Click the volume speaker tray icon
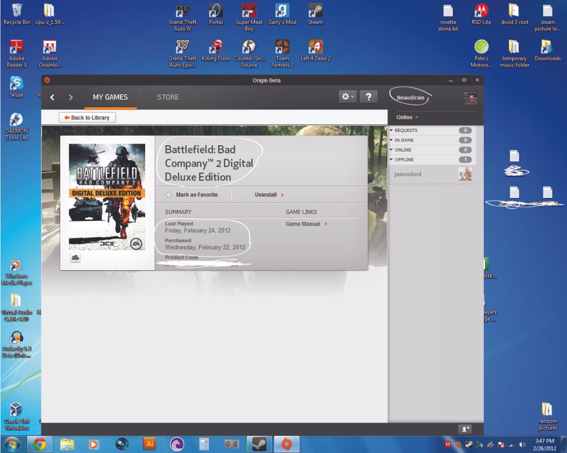Image resolution: width=567 pixels, height=453 pixels. (522, 445)
